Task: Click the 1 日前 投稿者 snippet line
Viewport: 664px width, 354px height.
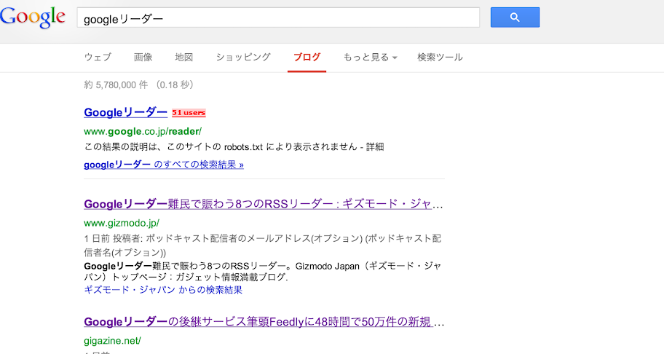Action: coord(263,245)
